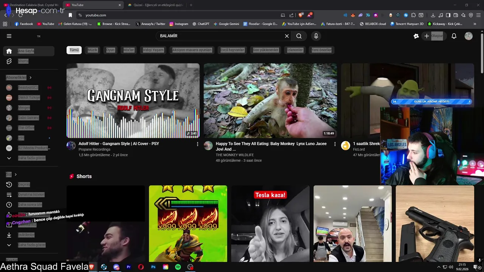Image resolution: width=484 pixels, height=272 pixels.
Task: Open options menu for Gangnam Style video
Action: pyautogui.click(x=197, y=144)
